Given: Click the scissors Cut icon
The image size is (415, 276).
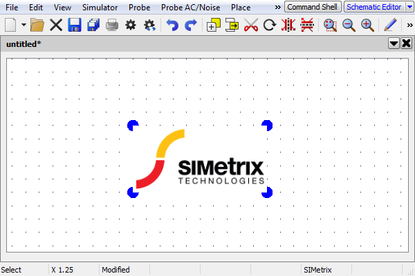Looking at the screenshot, I should point(250,26).
